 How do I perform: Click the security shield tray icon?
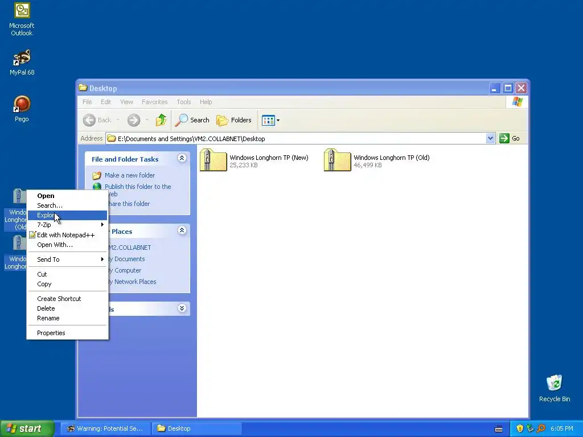(520, 428)
